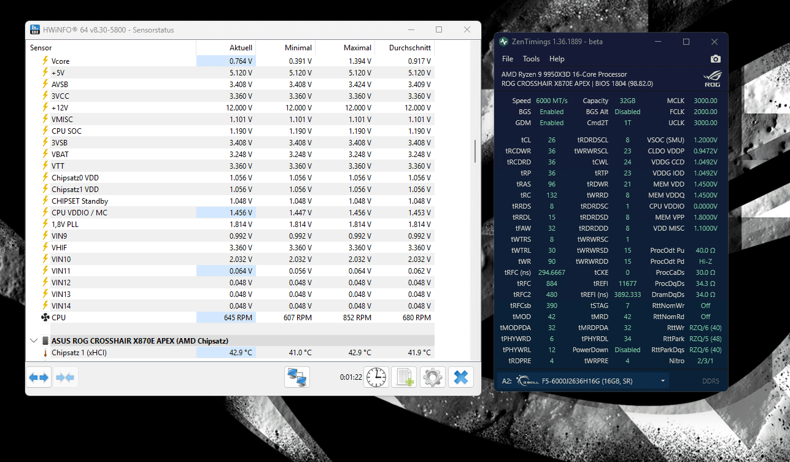This screenshot has width=790, height=462.
Task: Click the Capacity value 32GB
Action: [627, 101]
